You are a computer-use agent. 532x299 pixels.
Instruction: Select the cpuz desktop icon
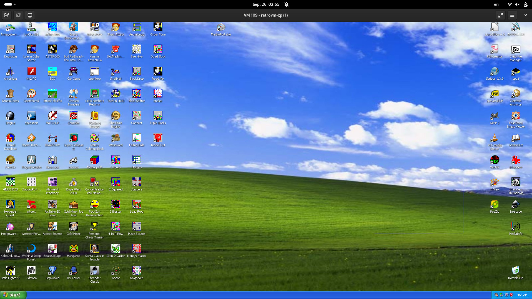(516, 71)
